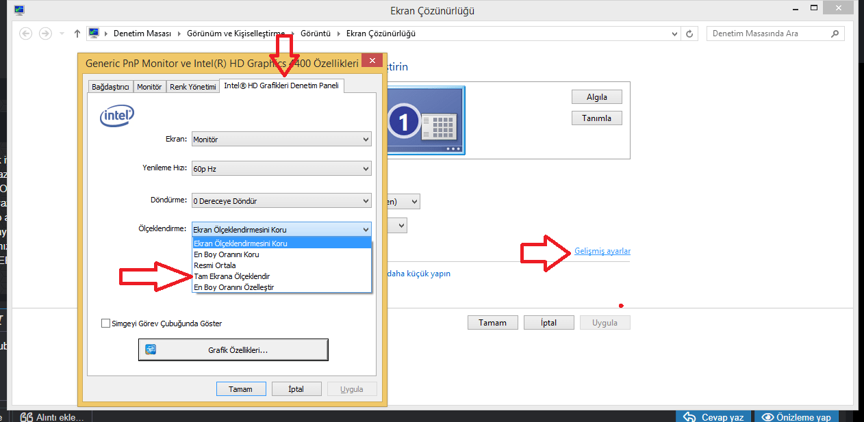Click the Intel logo in the panel

[x=117, y=116]
